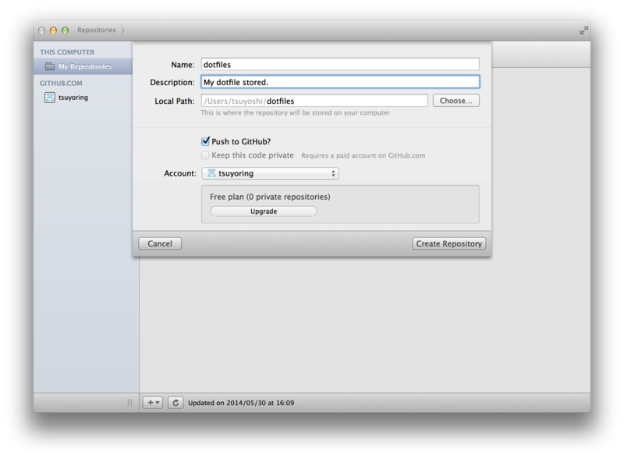Image resolution: width=624 pixels, height=459 pixels.
Task: Select My Repositories in sidebar
Action: [x=83, y=66]
